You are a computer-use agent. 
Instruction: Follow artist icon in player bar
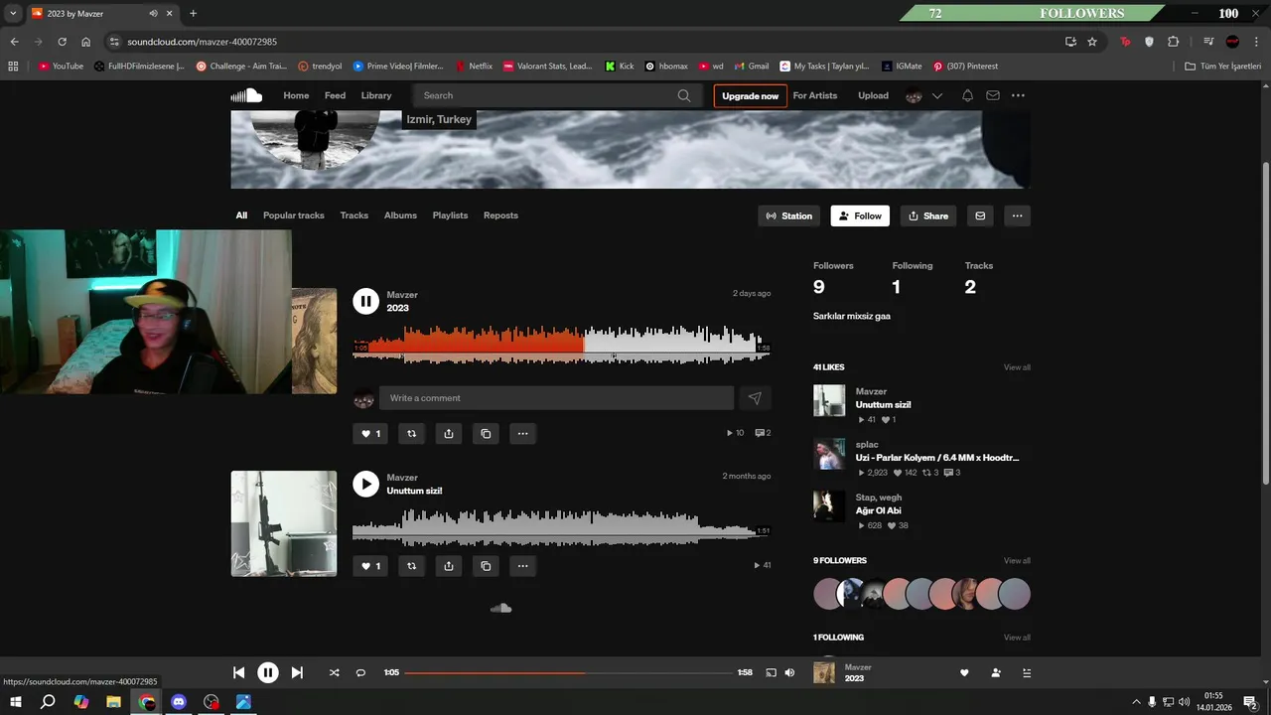pos(996,672)
